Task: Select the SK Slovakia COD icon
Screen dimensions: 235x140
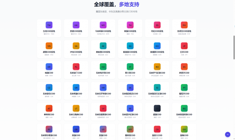Action: coord(130,88)
